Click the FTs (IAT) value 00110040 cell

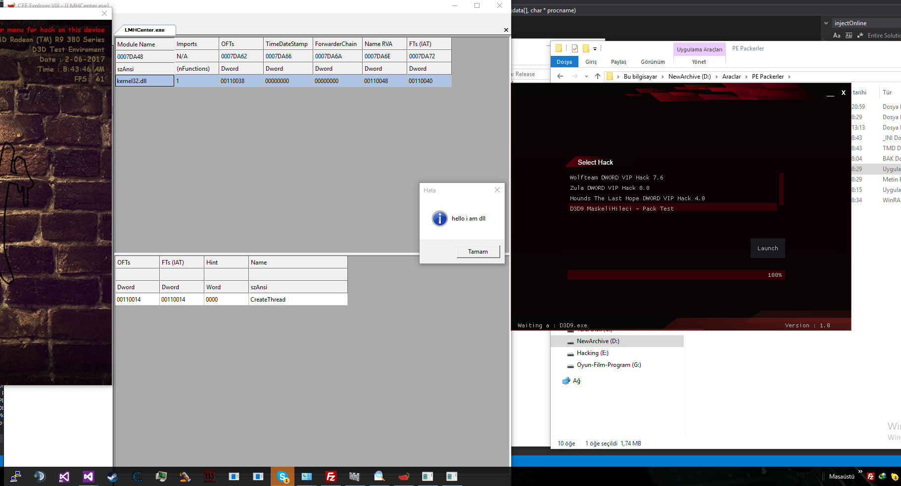pyautogui.click(x=429, y=81)
